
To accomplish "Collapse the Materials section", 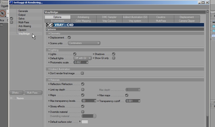I will pyautogui.click(x=49, y=80).
